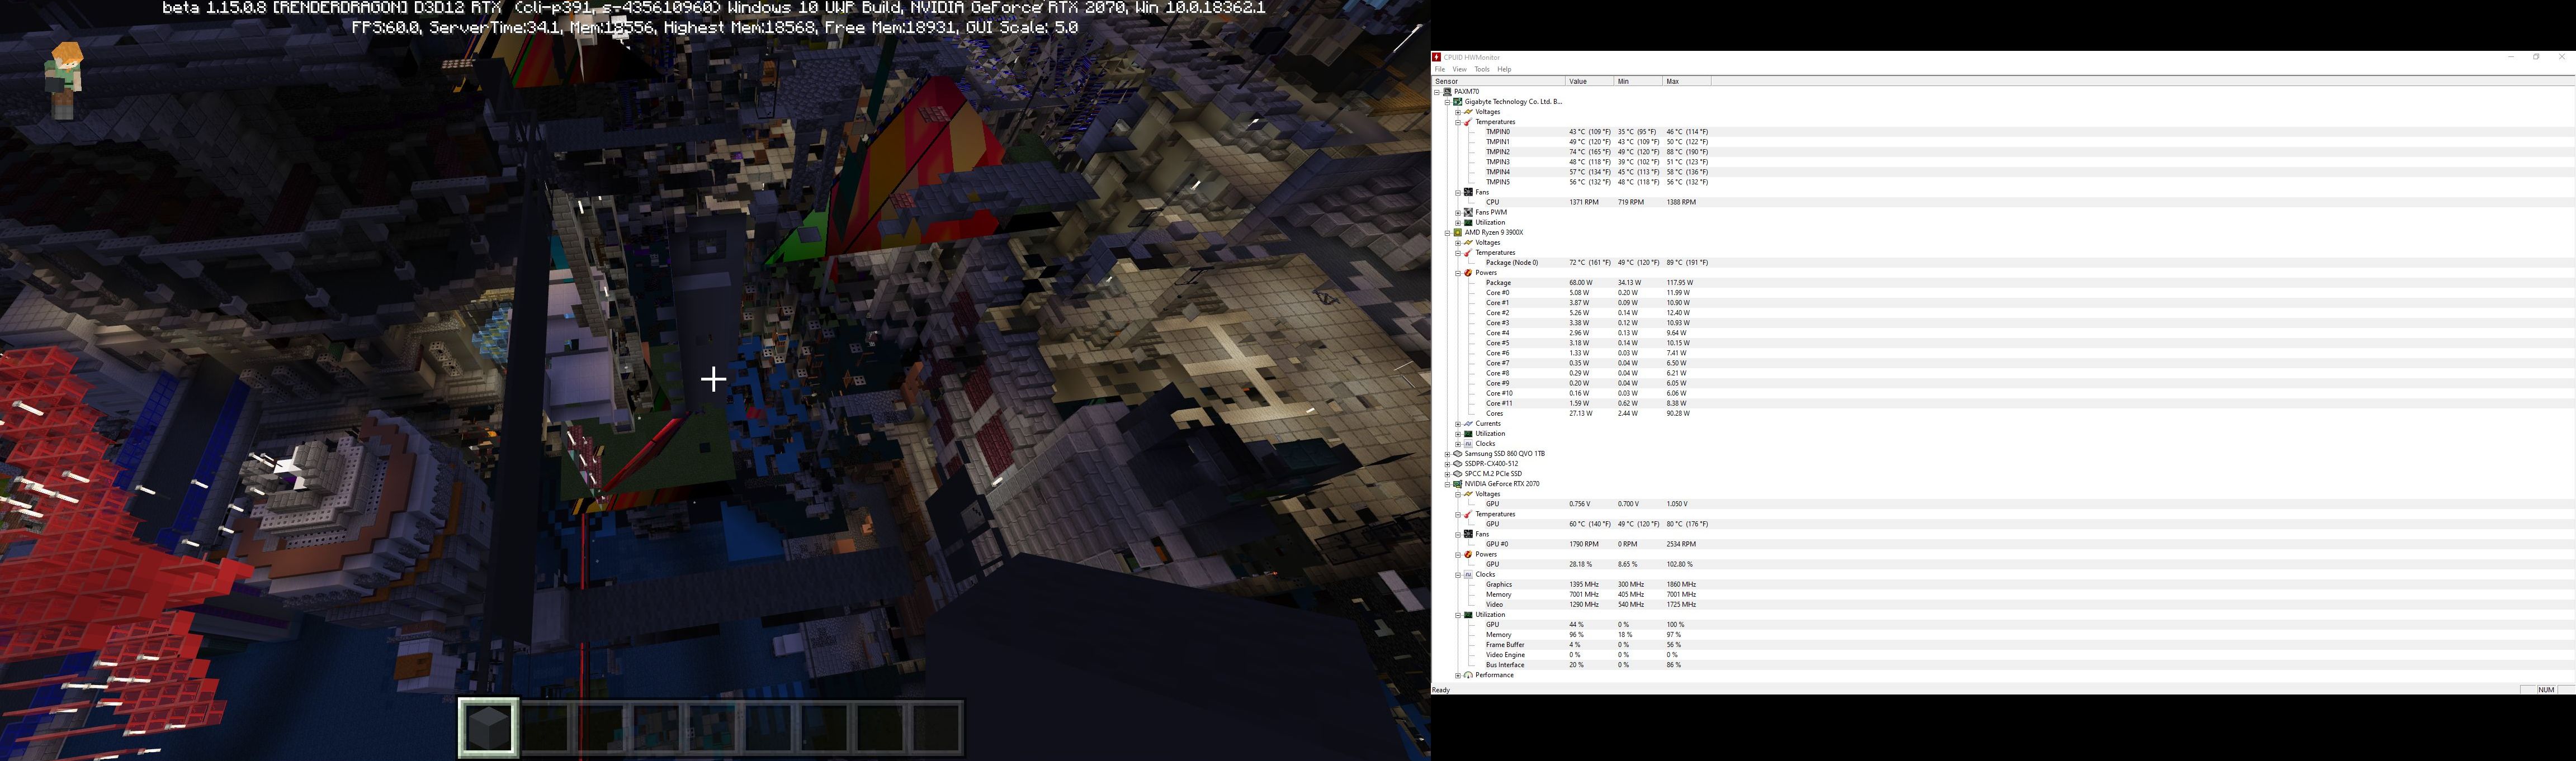
Task: Expand the Fans PWM node
Action: (x=1458, y=213)
